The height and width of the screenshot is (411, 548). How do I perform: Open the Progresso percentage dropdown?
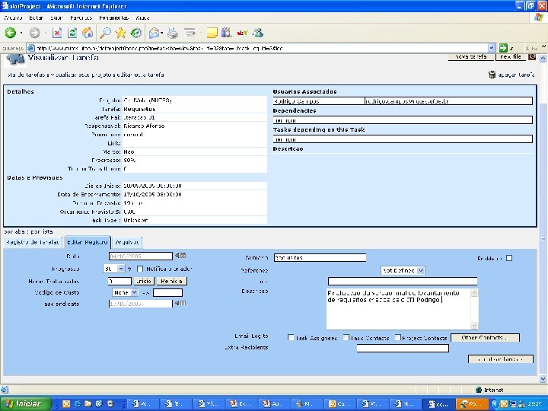(x=120, y=269)
